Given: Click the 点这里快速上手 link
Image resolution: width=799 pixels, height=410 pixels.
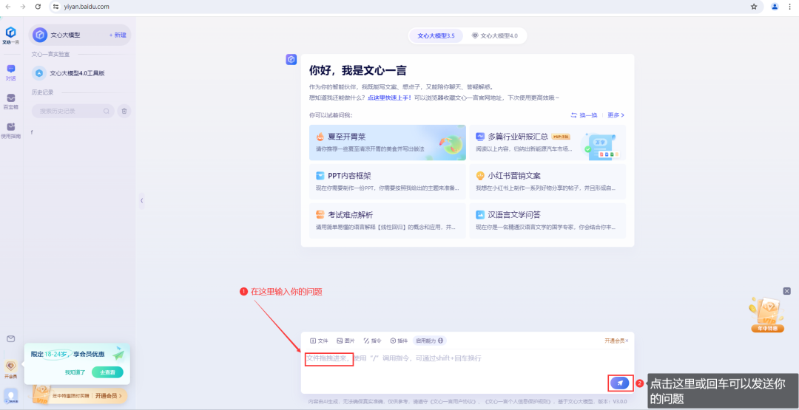Looking at the screenshot, I should (389, 98).
